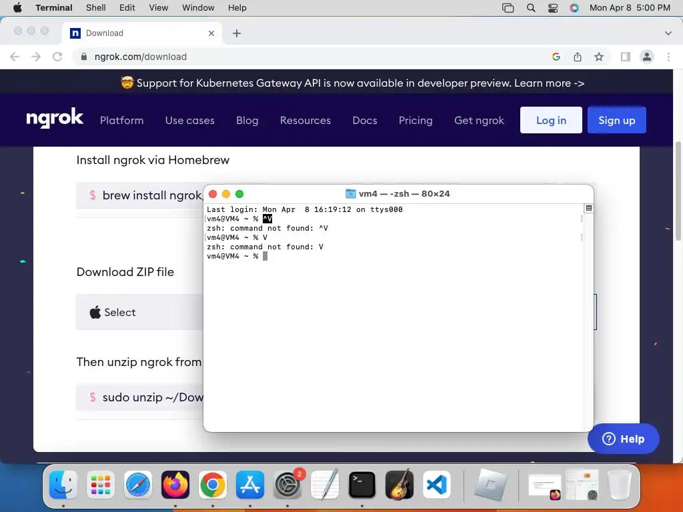Share this page from address bar
683x512 pixels.
[578, 57]
